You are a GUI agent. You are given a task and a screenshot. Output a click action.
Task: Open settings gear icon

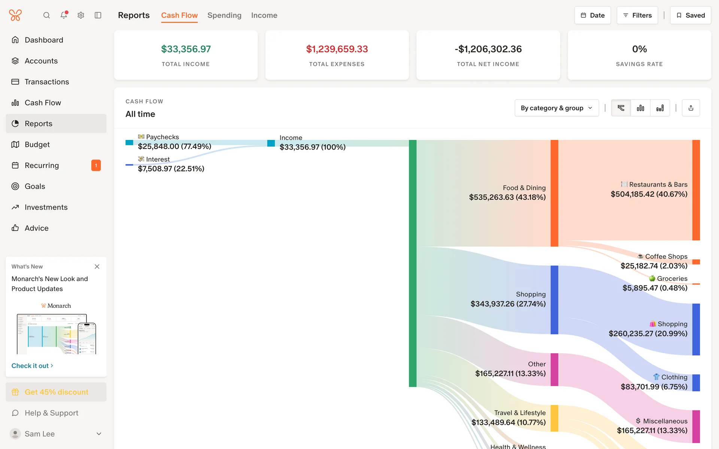(81, 15)
